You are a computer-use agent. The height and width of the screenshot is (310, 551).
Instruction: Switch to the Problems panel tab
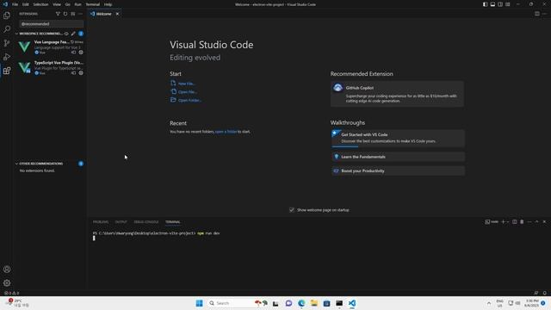tap(101, 222)
